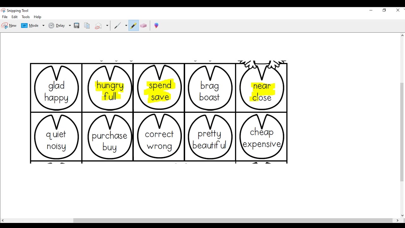405x228 pixels.
Task: Click the horizontal scrollbar thumb
Action: point(233,220)
